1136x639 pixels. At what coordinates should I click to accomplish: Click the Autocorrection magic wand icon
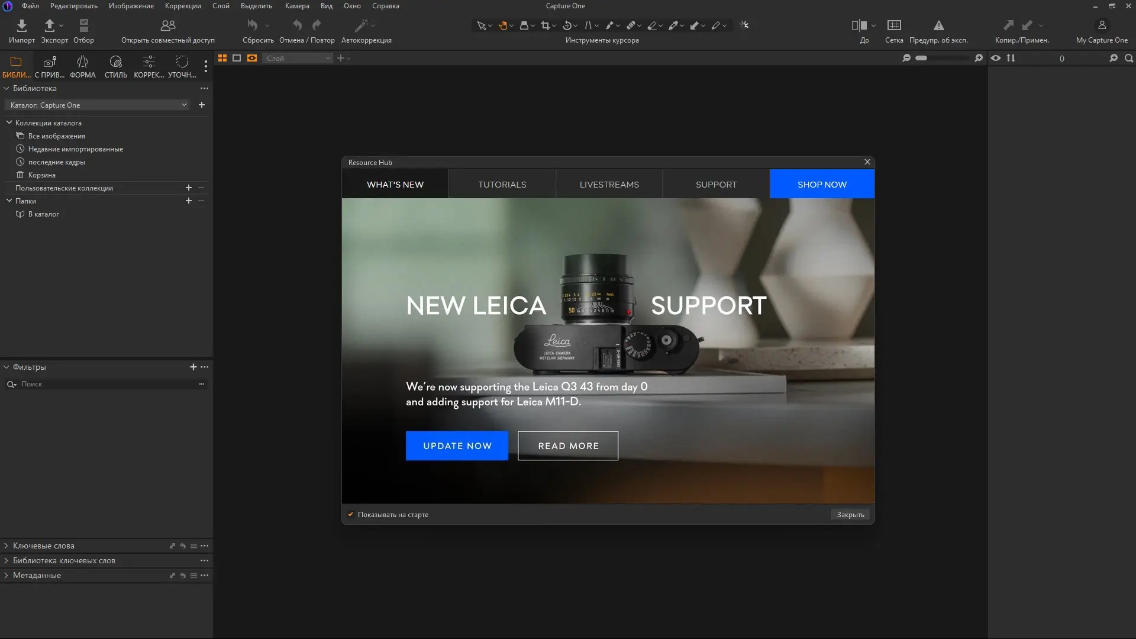pos(361,25)
